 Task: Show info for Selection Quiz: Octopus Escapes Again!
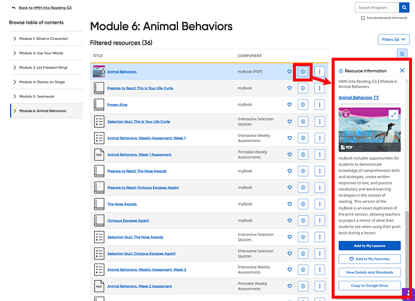coord(303,253)
